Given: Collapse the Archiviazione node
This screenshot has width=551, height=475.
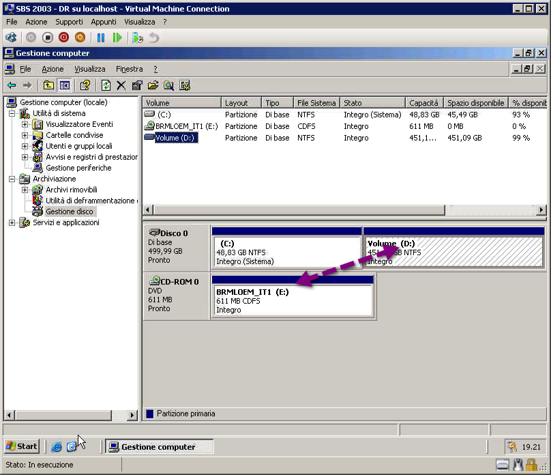Looking at the screenshot, I should (x=12, y=179).
